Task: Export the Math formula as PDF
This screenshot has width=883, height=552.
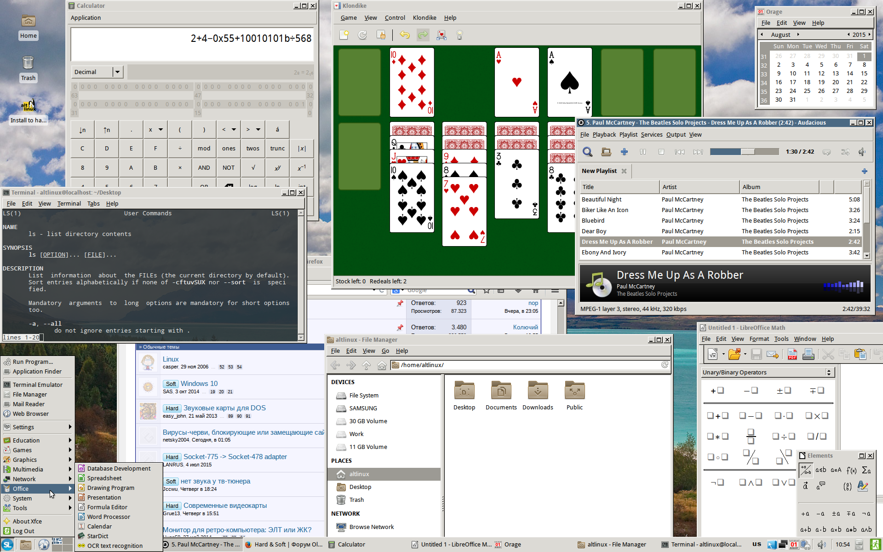Action: click(x=792, y=354)
